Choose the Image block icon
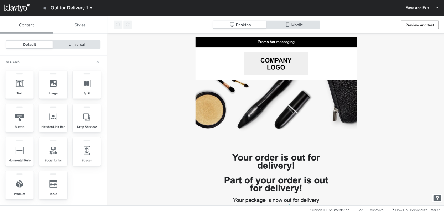This screenshot has width=446, height=211. [53, 83]
